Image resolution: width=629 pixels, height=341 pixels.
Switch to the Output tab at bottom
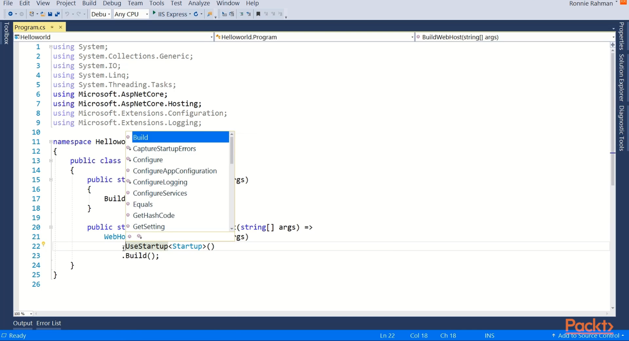pyautogui.click(x=23, y=323)
